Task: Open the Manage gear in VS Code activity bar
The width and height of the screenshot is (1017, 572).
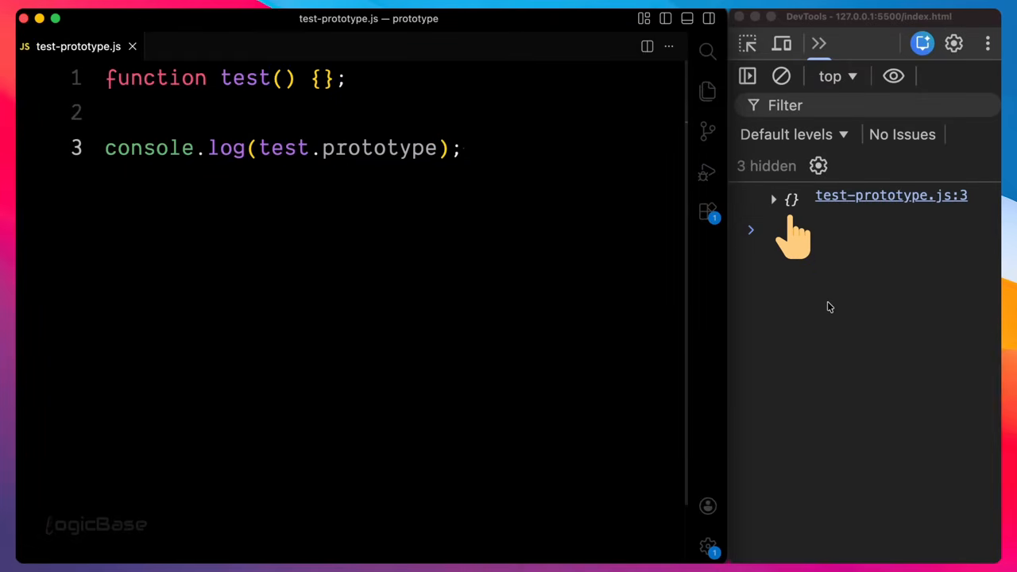Action: [708, 547]
